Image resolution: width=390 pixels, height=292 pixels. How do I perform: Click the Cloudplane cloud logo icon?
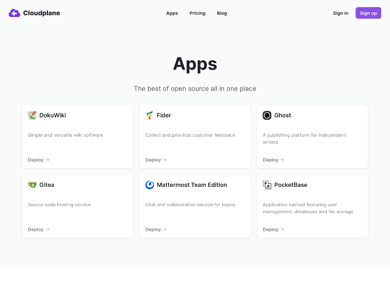14,13
